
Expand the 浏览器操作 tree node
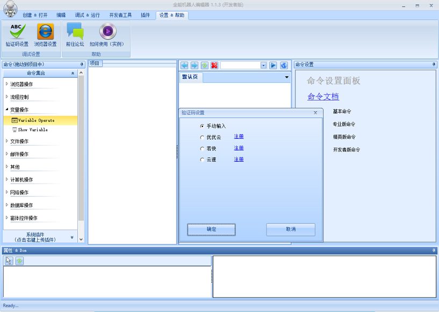click(x=7, y=84)
